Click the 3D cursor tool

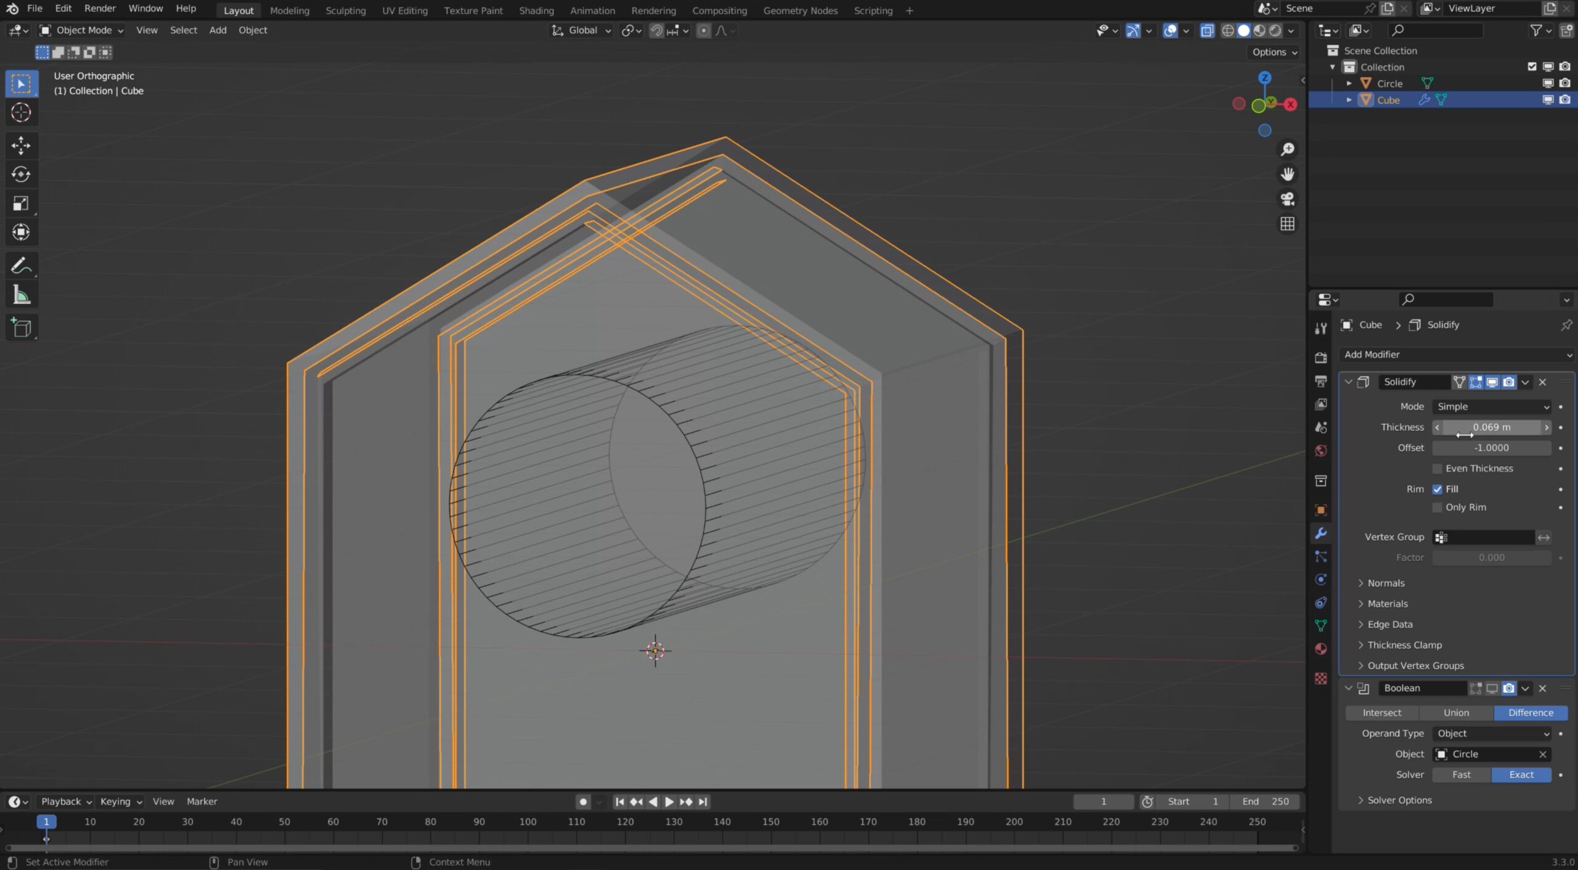[21, 113]
